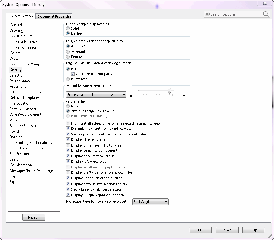Screen dimensions: 274x240
Task: Open Drawings options category
Action: tap(17, 31)
